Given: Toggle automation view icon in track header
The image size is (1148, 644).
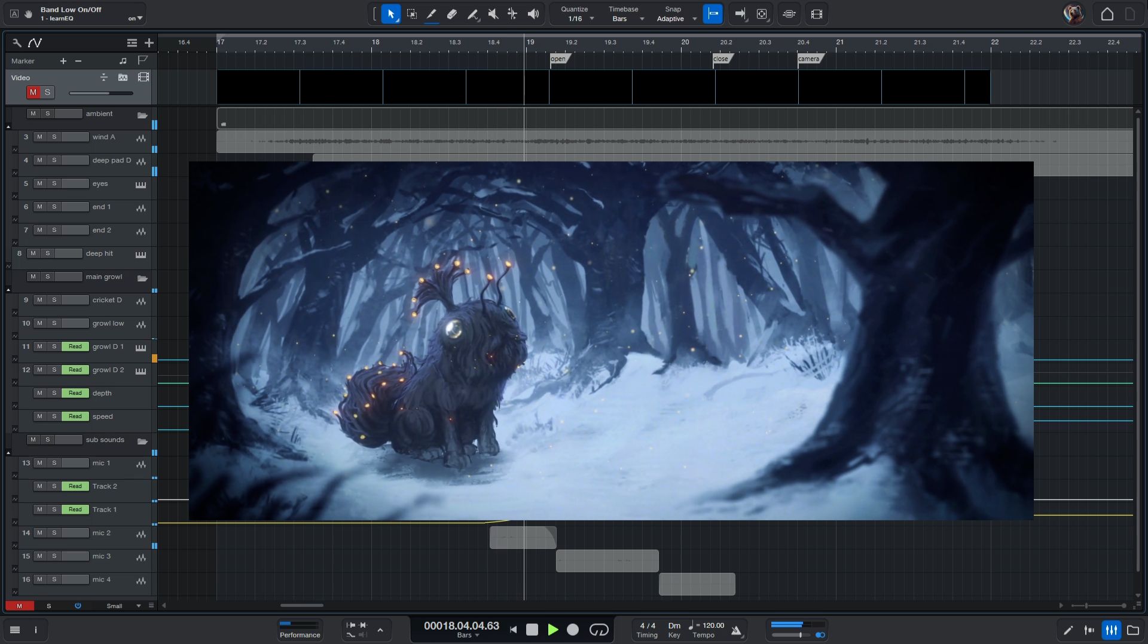Looking at the screenshot, I should click(35, 42).
